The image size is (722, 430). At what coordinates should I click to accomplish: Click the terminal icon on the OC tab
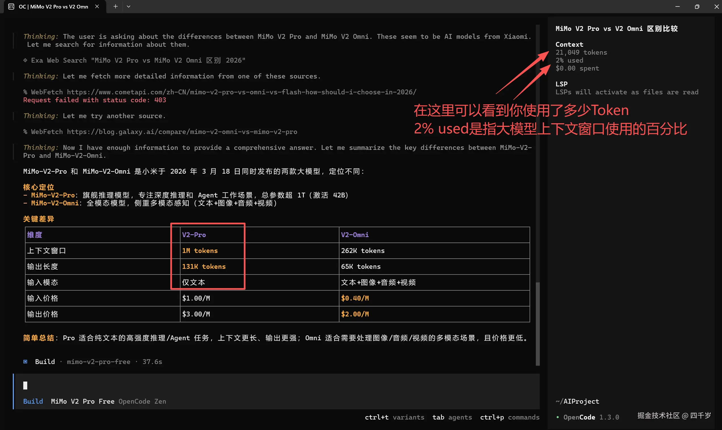point(11,7)
